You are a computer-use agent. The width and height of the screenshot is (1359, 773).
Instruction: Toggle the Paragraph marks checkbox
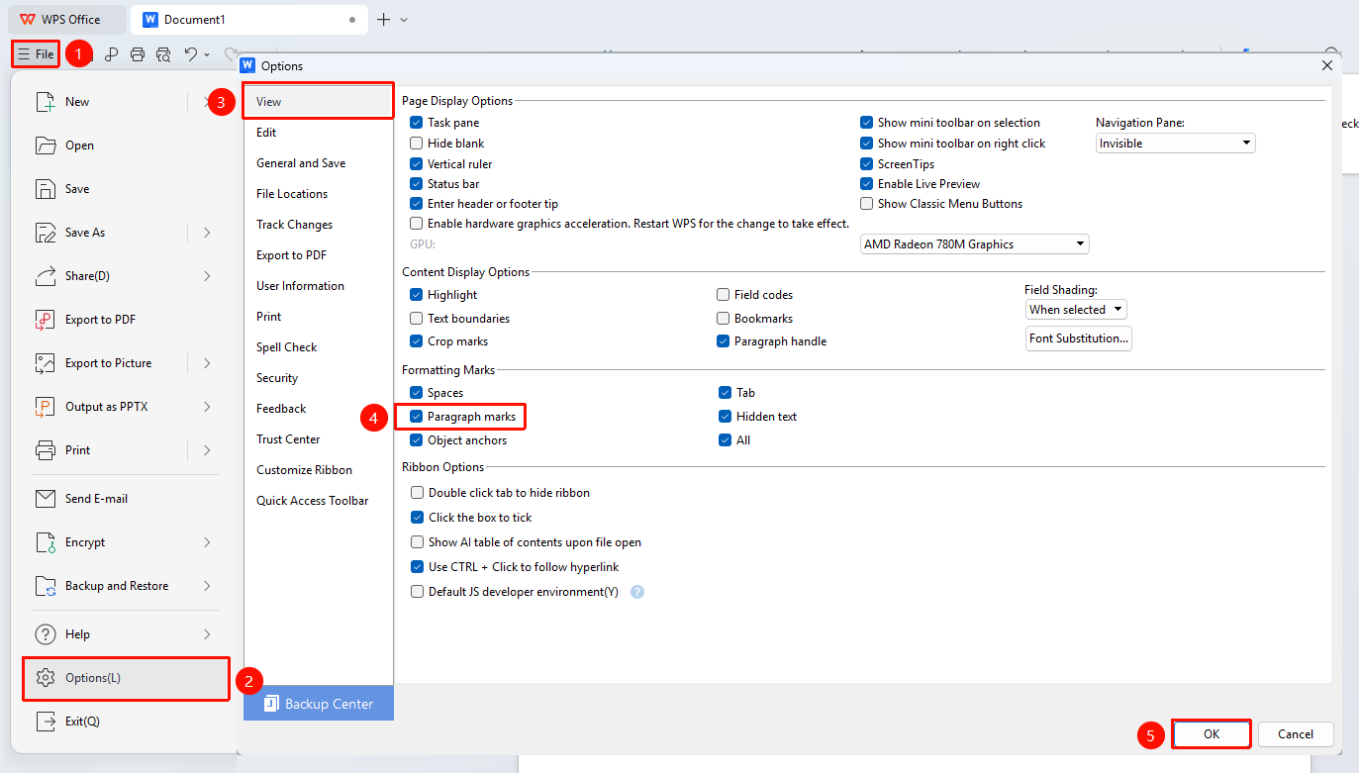417,417
